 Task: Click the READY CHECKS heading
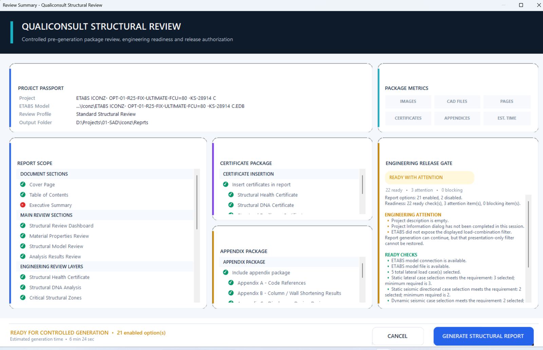click(401, 255)
